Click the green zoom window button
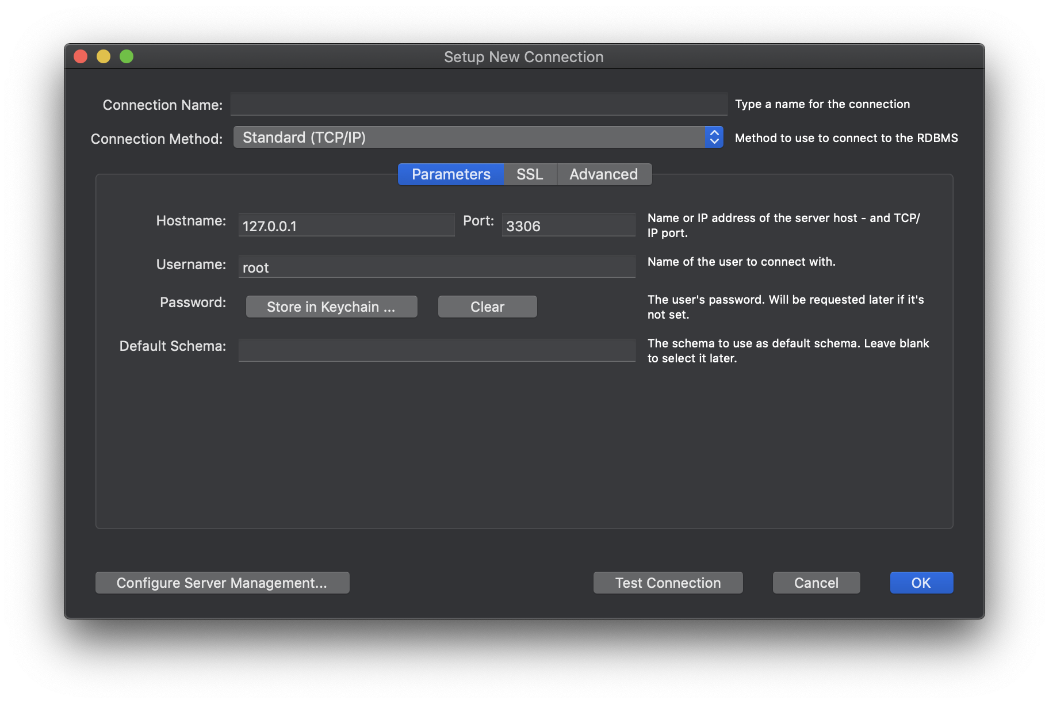 click(x=127, y=56)
